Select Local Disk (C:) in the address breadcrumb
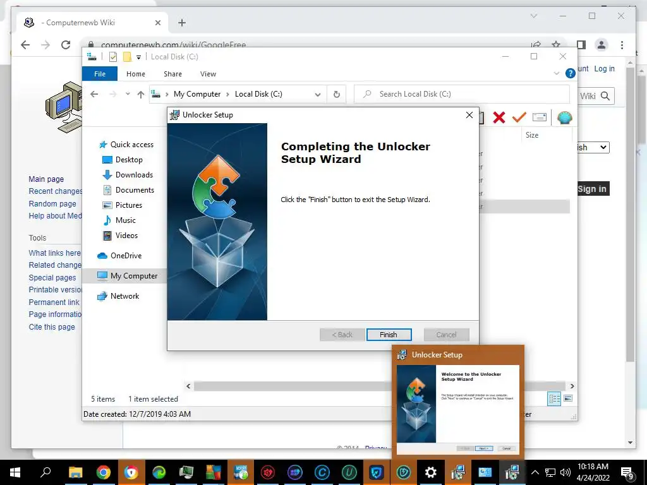 click(258, 94)
